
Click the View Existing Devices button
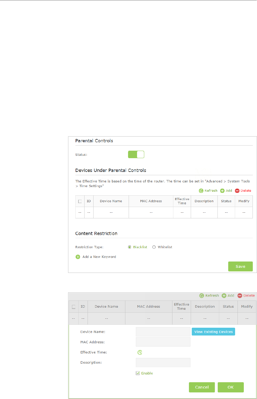coord(213,332)
